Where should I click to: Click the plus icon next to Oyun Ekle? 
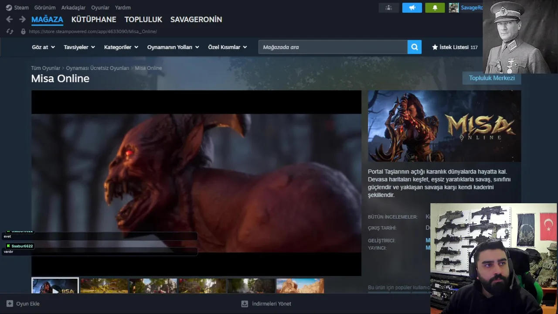(x=10, y=304)
